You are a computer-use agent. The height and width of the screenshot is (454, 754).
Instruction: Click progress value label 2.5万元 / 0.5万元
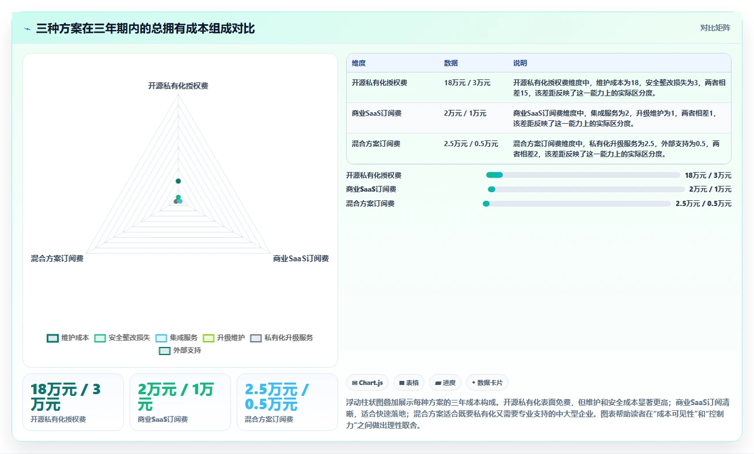(x=703, y=204)
